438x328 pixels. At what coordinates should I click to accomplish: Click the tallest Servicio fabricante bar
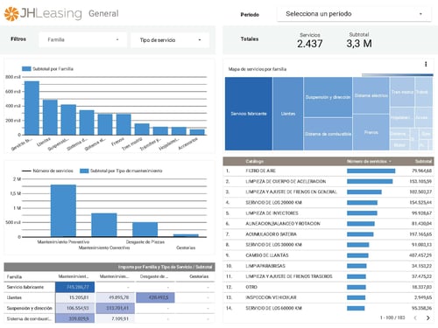click(x=32, y=108)
